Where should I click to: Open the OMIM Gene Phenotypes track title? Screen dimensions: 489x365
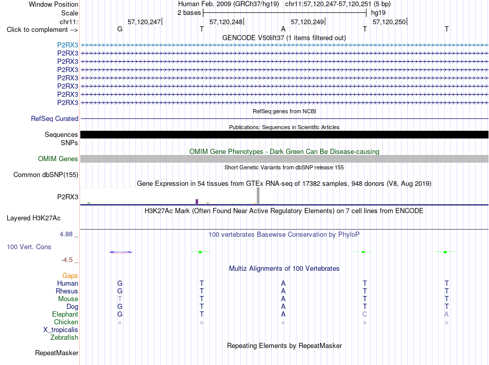point(285,152)
